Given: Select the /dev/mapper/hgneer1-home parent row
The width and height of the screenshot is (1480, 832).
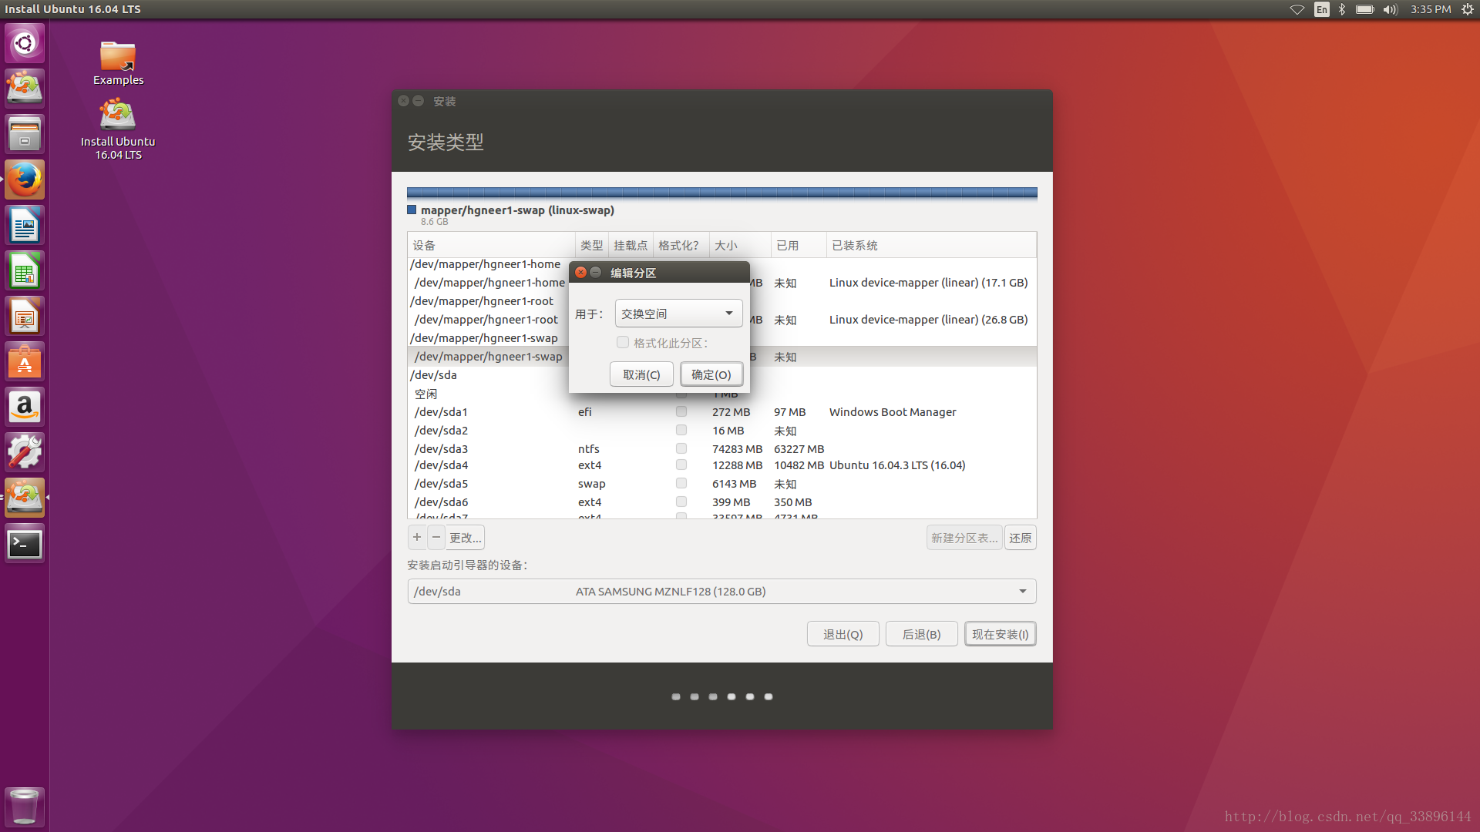Looking at the screenshot, I should click(x=486, y=264).
